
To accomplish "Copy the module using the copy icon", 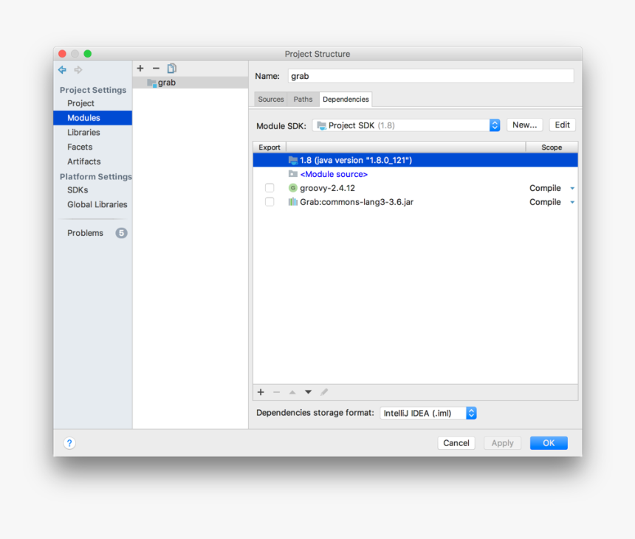I will click(172, 69).
